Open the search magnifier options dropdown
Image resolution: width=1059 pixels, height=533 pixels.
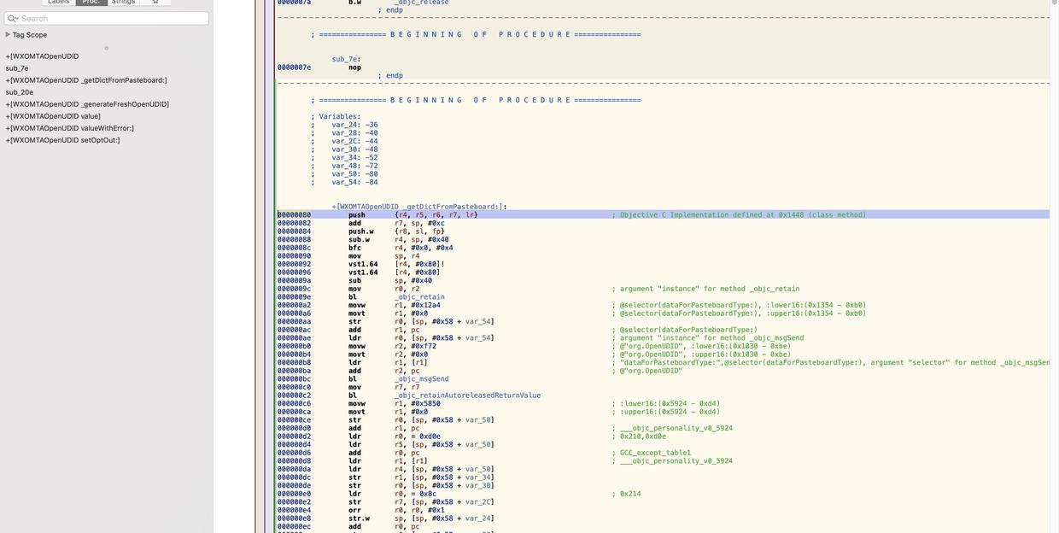pyautogui.click(x=12, y=18)
